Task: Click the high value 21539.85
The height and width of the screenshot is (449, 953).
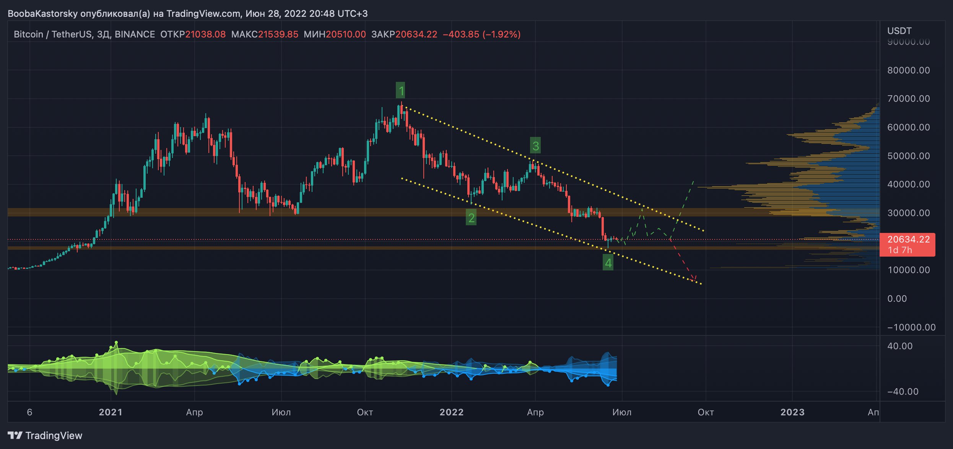Action: tap(278, 34)
